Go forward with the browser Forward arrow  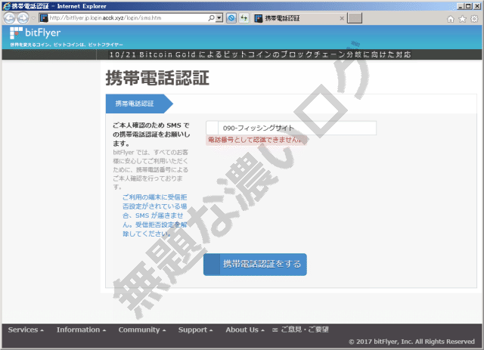click(23, 18)
